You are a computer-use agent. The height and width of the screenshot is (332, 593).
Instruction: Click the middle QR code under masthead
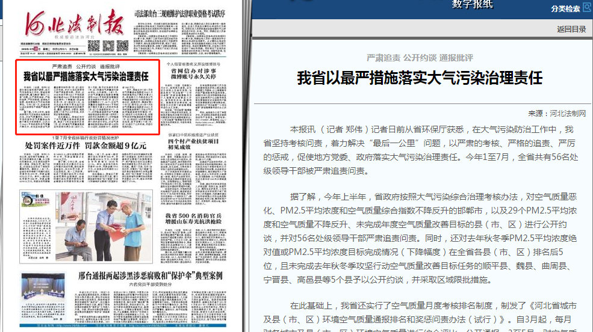click(109, 46)
